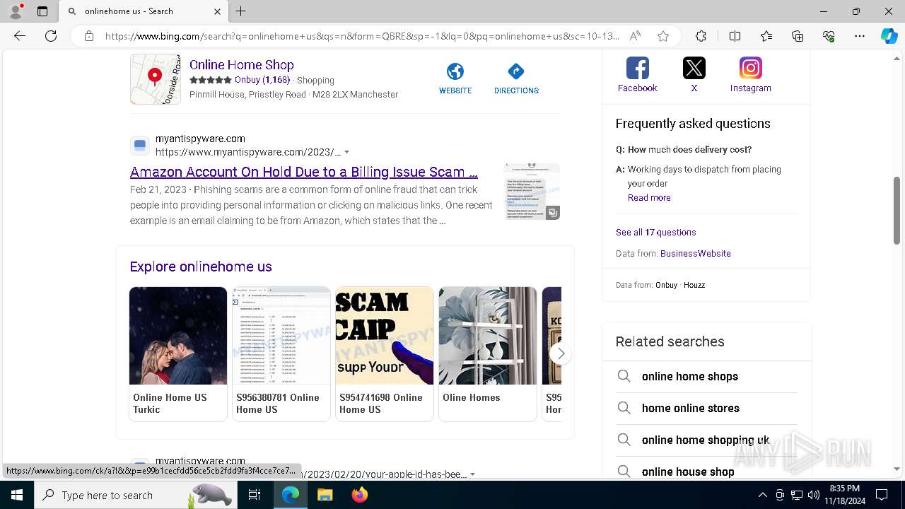Screen dimensions: 905x509
Task: View site information lock icon
Action: coord(89,36)
